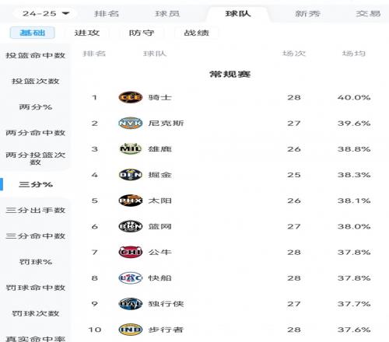Viewport: 389px width, 342px height.
Task: Click the IND Pacers team logo
Action: tap(131, 330)
